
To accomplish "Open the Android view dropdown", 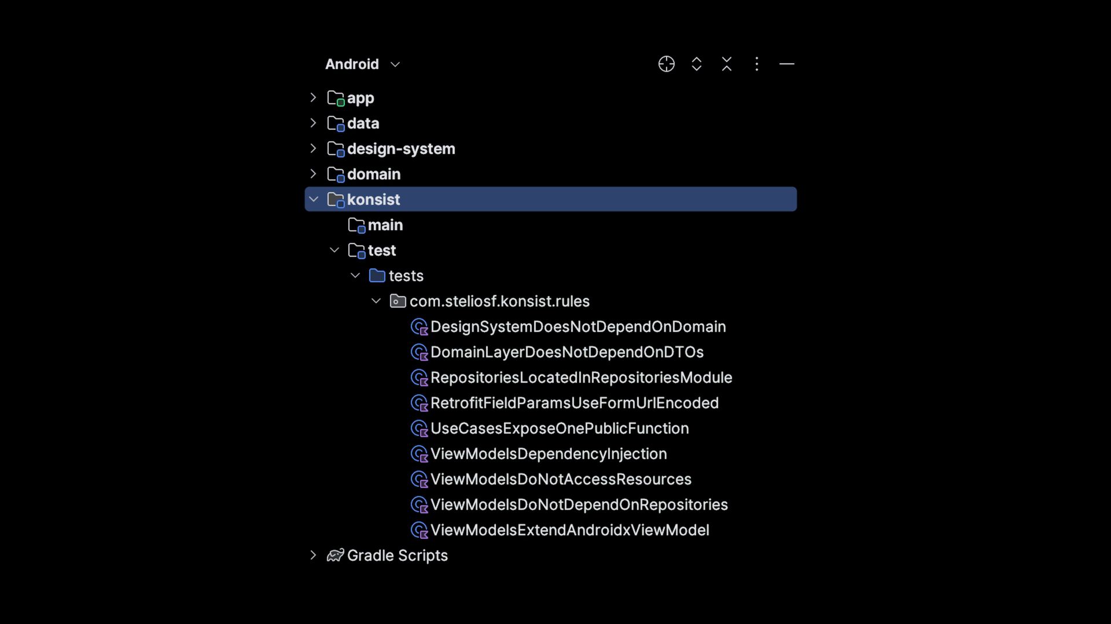I will tap(363, 64).
